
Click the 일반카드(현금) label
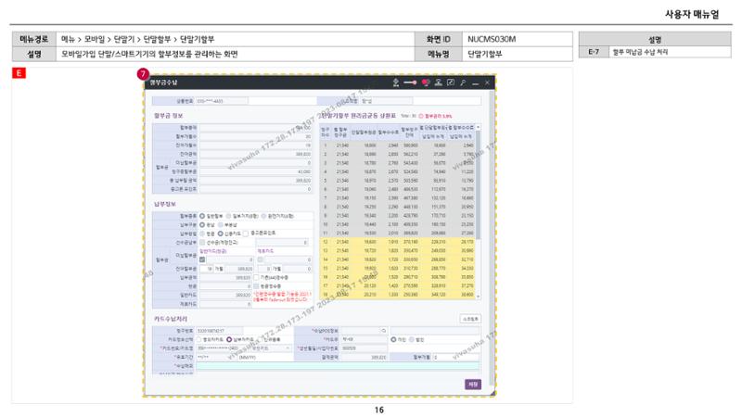pyautogui.click(x=213, y=251)
